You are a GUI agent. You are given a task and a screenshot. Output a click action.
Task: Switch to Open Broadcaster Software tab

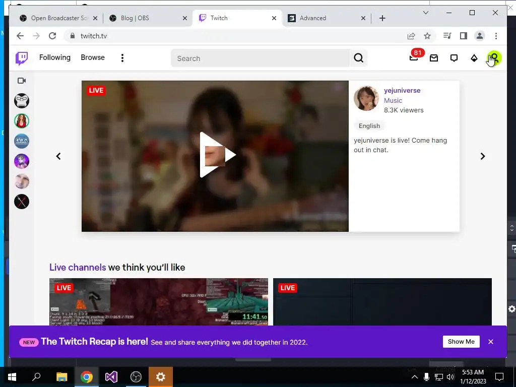[59, 18]
